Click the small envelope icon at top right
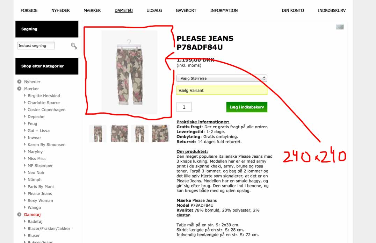 340,27
